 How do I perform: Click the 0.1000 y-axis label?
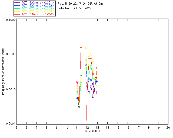(11, 20)
